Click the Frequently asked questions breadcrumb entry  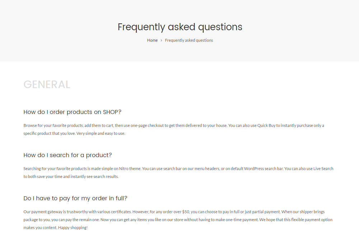point(189,40)
